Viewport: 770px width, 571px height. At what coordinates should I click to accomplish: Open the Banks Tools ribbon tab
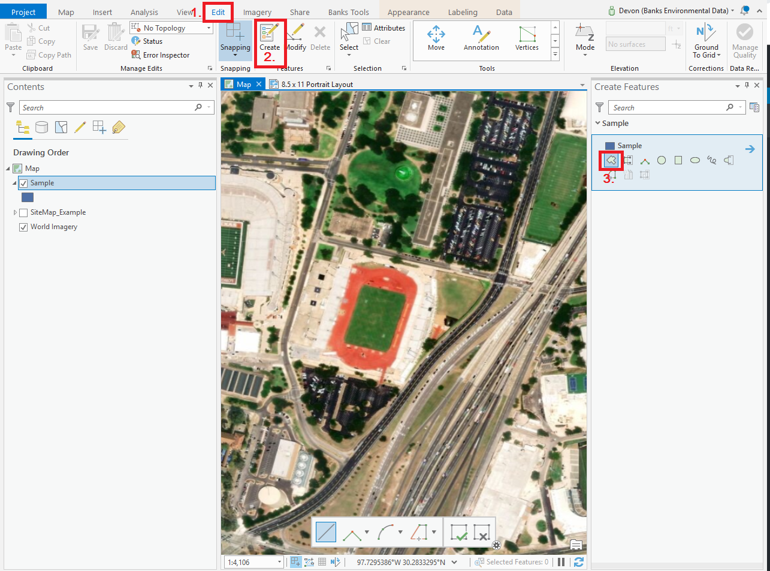349,12
